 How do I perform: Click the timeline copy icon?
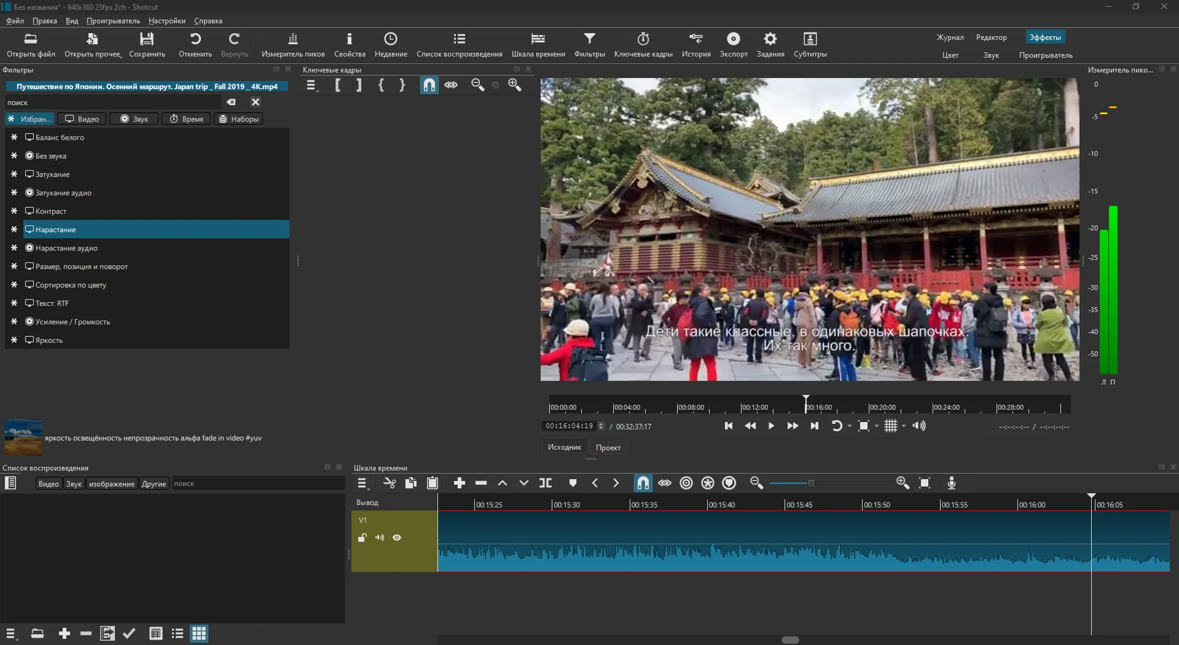pos(411,483)
